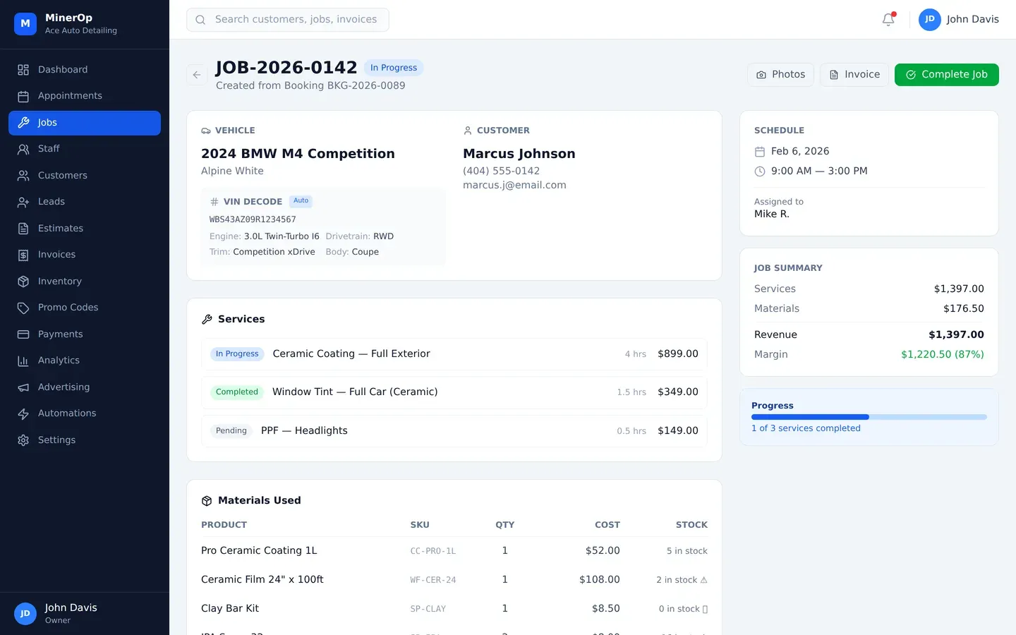Click the Progress bar for services completed
Screen dimensions: 1016x635
pyautogui.click(x=869, y=416)
